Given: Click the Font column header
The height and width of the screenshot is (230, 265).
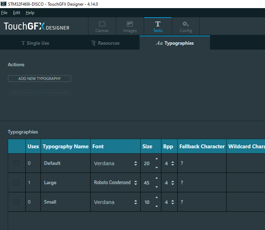Looking at the screenshot, I should 116,147.
